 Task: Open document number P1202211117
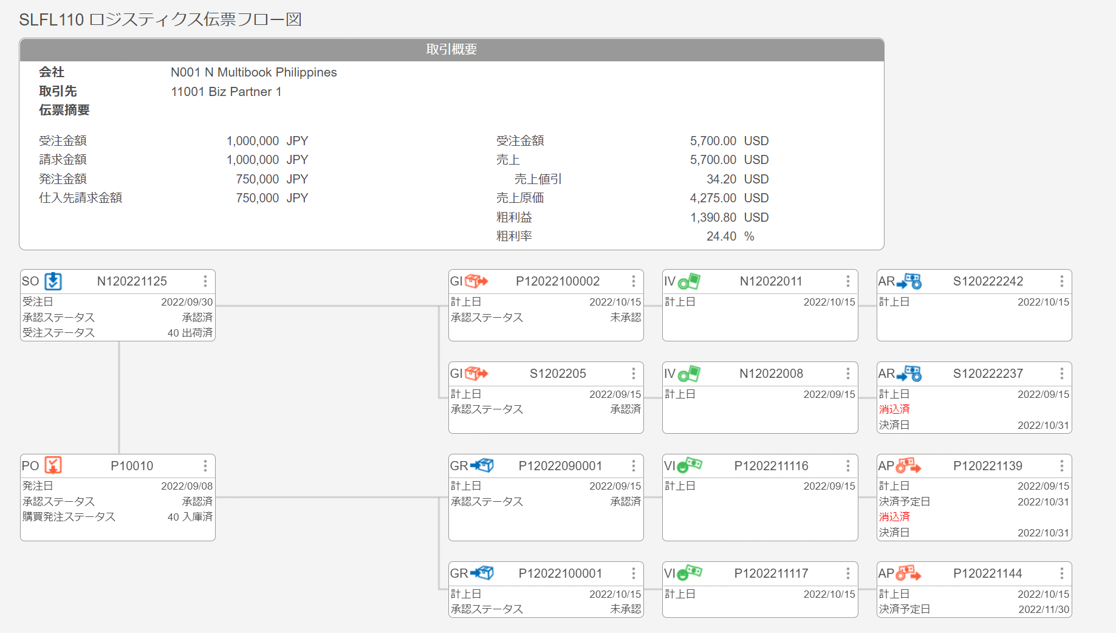click(x=771, y=573)
